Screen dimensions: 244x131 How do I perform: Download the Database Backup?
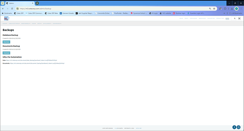tap(6, 42)
